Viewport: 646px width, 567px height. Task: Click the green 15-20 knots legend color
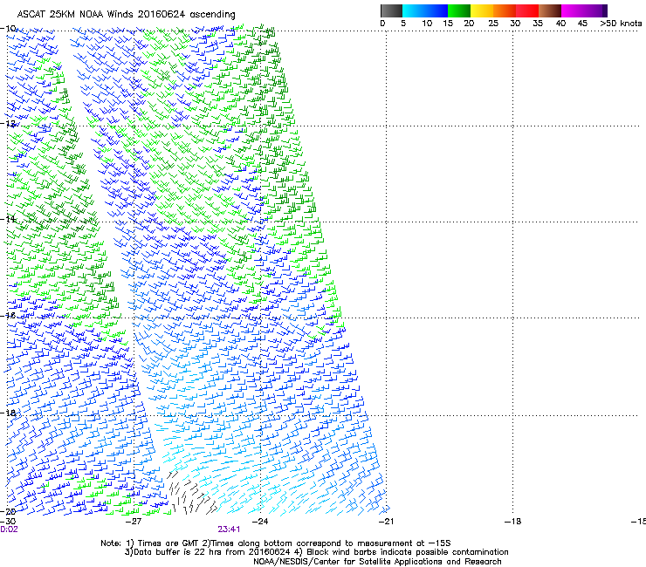click(459, 10)
